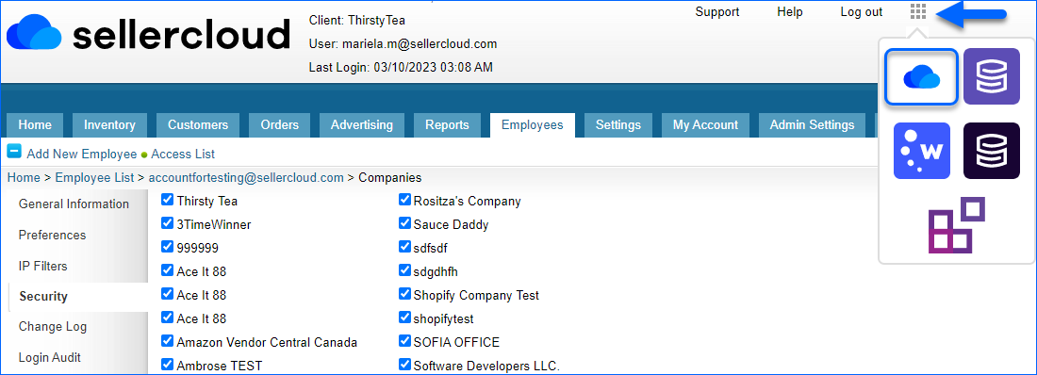
Task: Select Security in the sidebar
Action: tap(43, 296)
